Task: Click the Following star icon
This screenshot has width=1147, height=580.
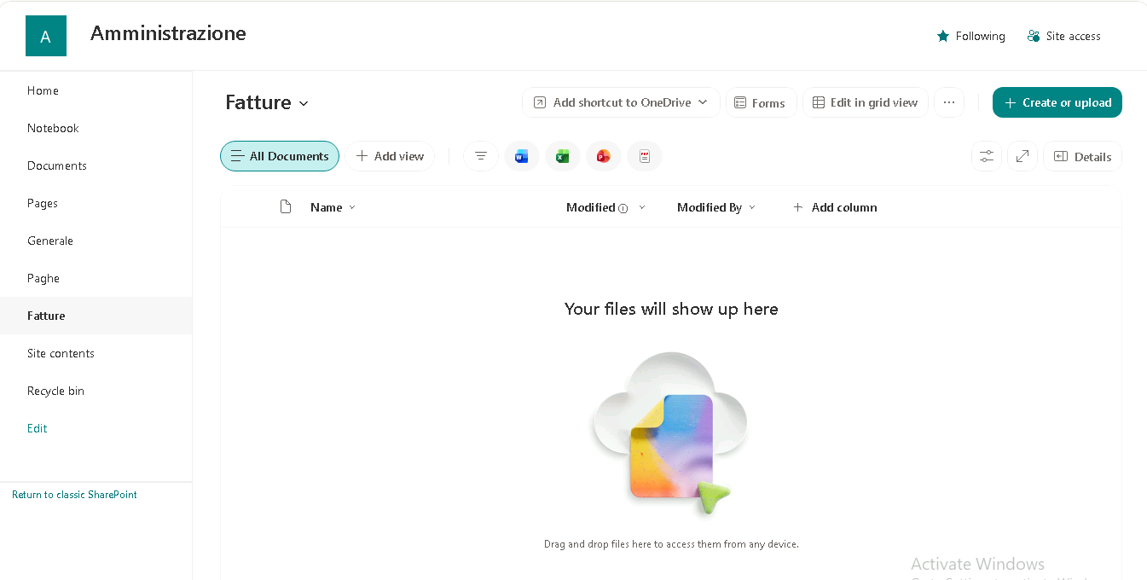Action: click(x=943, y=36)
